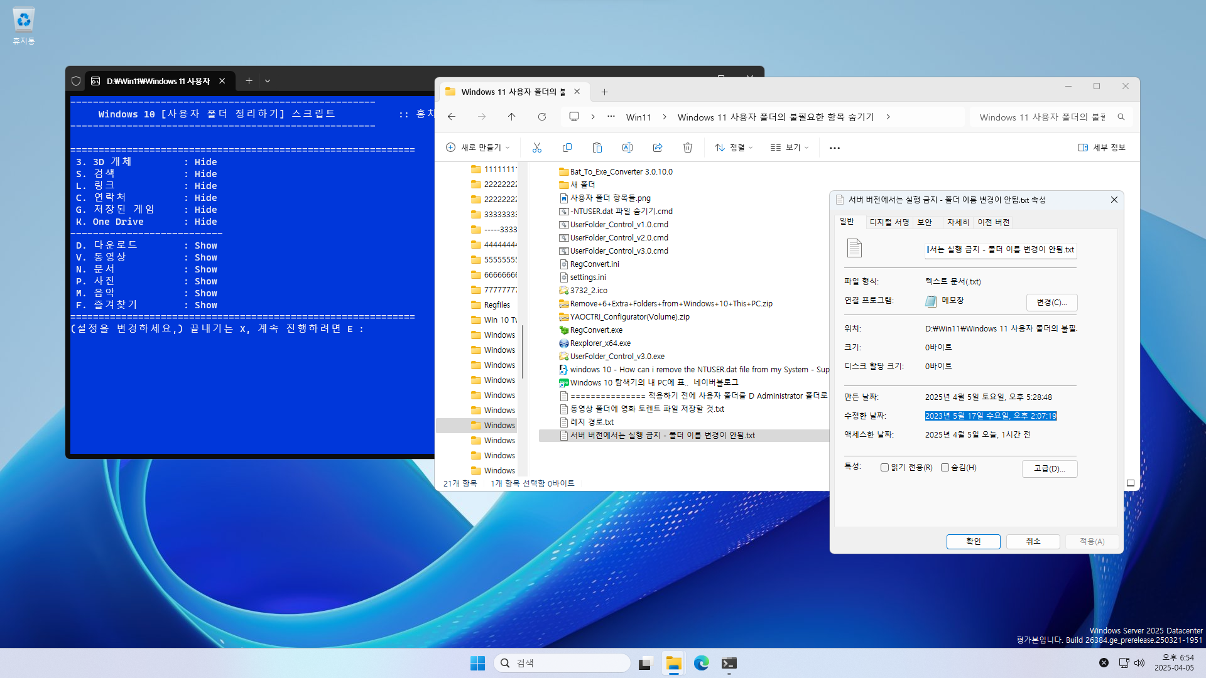Click the chevron at end of address path
Screen dimensions: 1206x678
888,117
